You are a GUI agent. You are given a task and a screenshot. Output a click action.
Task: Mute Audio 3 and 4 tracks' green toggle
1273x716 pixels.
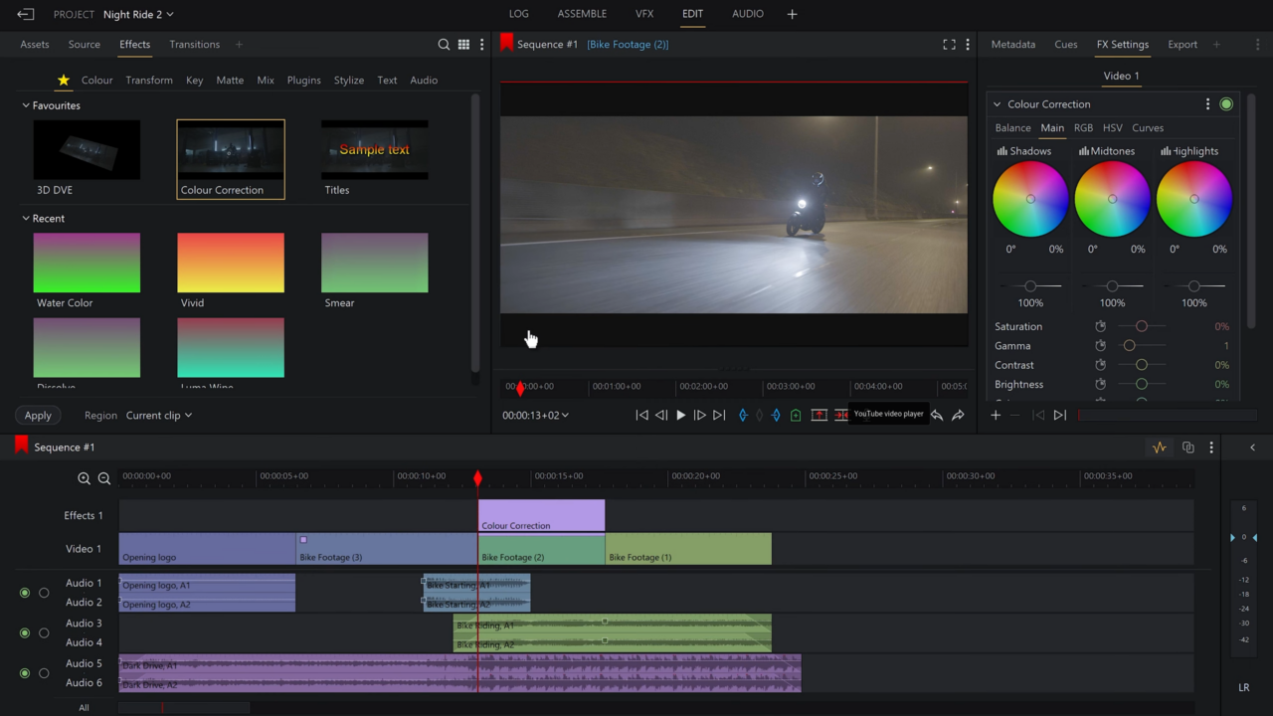coord(25,632)
